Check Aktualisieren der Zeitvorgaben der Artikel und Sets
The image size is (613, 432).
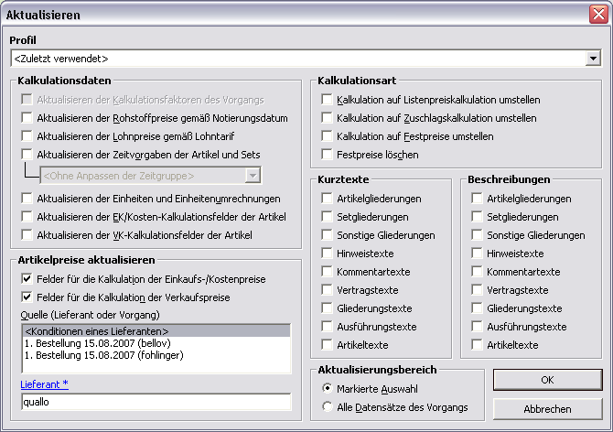27,155
